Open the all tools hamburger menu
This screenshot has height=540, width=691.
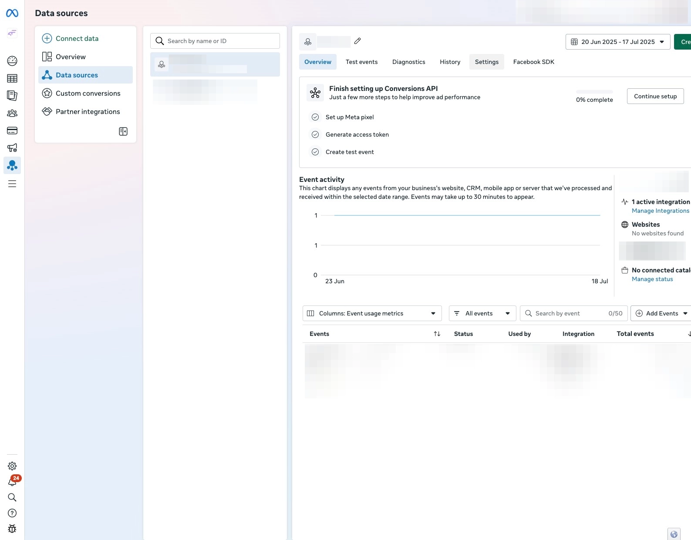[12, 184]
